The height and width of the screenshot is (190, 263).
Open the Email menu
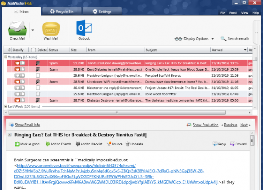pyautogui.click(x=233, y=13)
